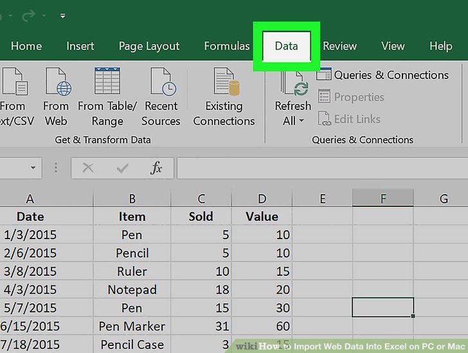This screenshot has height=353, width=468.
Task: Click the Properties button in the ribbon
Action: coord(351,96)
